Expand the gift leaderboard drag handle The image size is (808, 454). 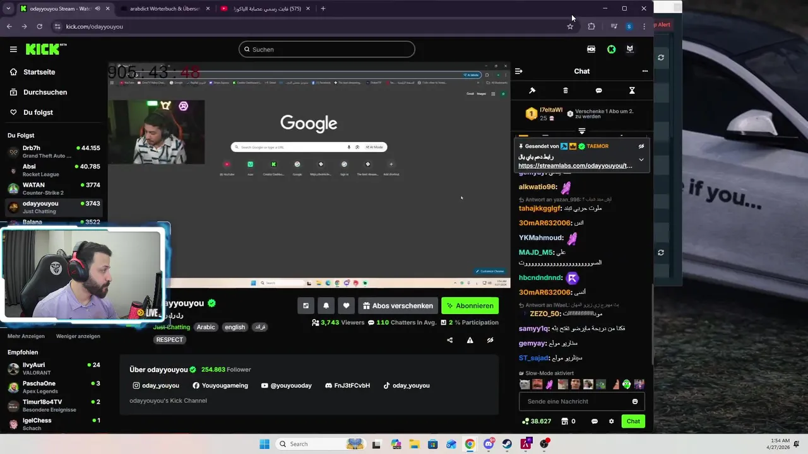[582, 131]
